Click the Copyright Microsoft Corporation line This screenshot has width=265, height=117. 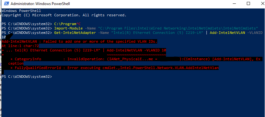(x=64, y=15)
